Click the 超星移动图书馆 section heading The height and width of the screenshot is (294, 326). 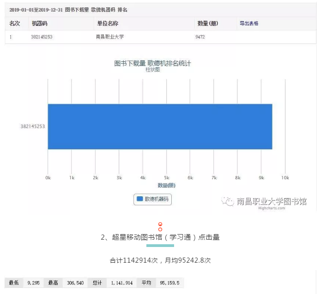point(160,237)
